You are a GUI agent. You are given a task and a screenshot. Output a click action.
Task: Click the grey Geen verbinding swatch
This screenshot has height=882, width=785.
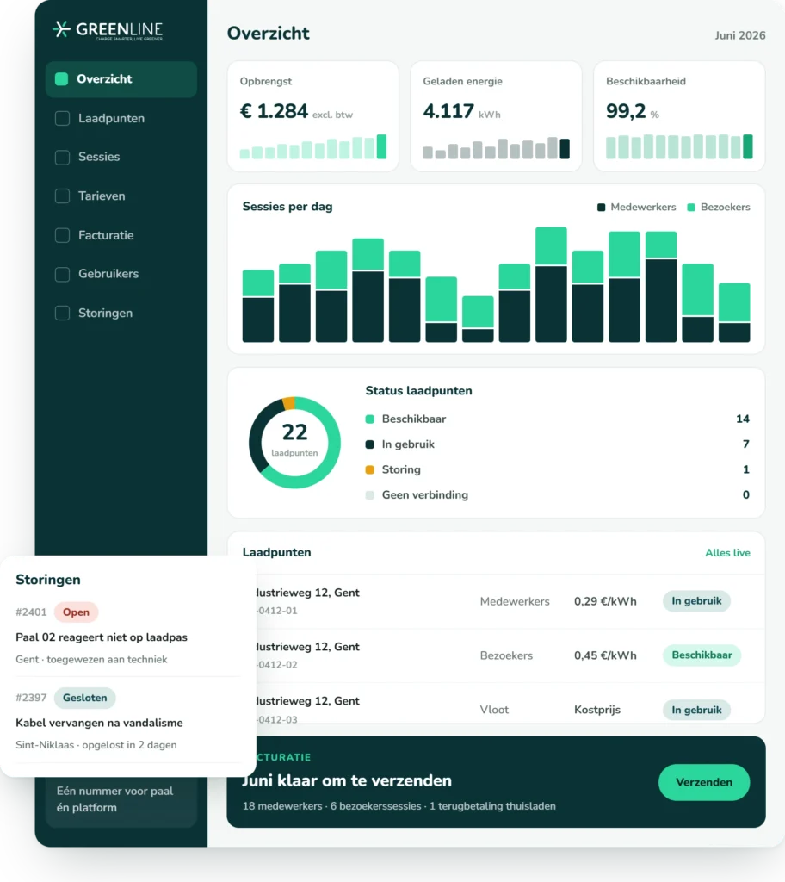point(369,495)
